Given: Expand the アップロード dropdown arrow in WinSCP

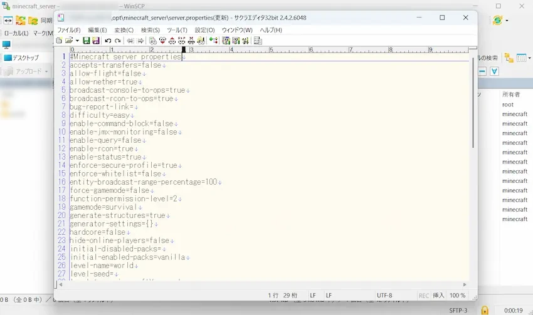Looking at the screenshot, I should [46, 71].
